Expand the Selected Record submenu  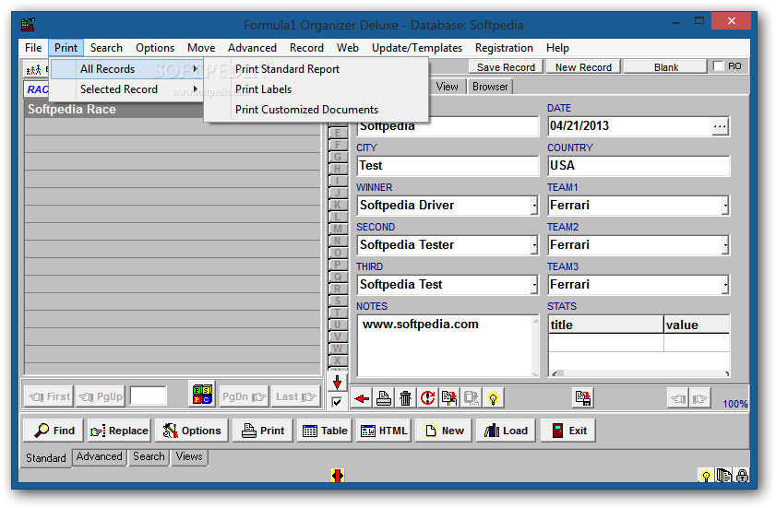[x=126, y=89]
